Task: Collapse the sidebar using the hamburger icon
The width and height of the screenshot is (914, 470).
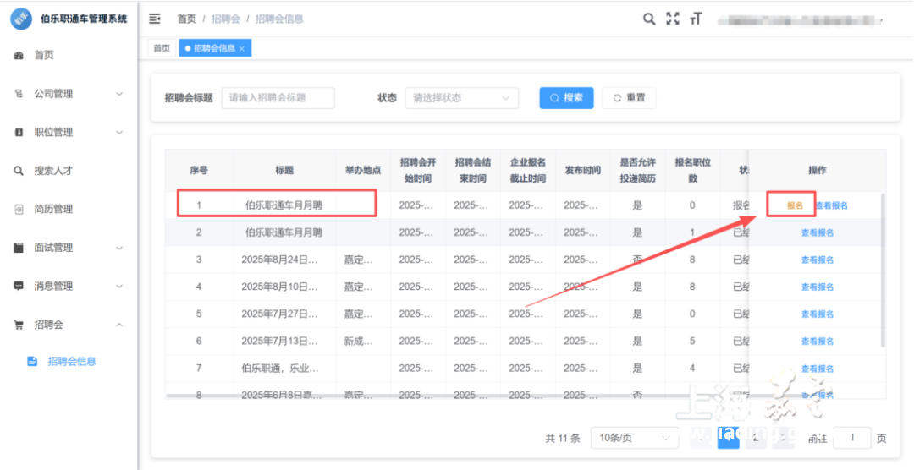Action: [x=155, y=19]
